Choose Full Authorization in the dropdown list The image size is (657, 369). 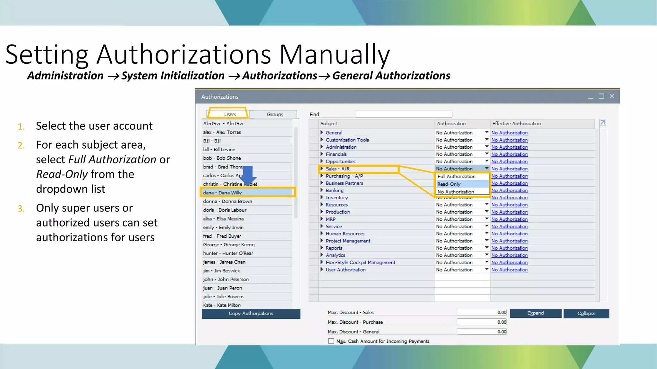pos(462,176)
